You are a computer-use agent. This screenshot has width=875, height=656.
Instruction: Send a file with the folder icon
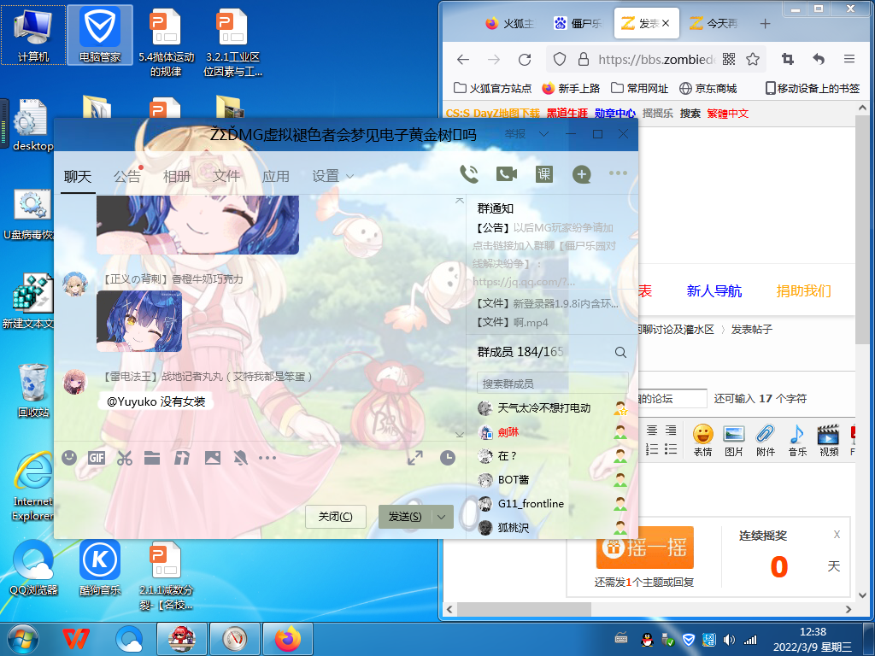click(x=152, y=458)
